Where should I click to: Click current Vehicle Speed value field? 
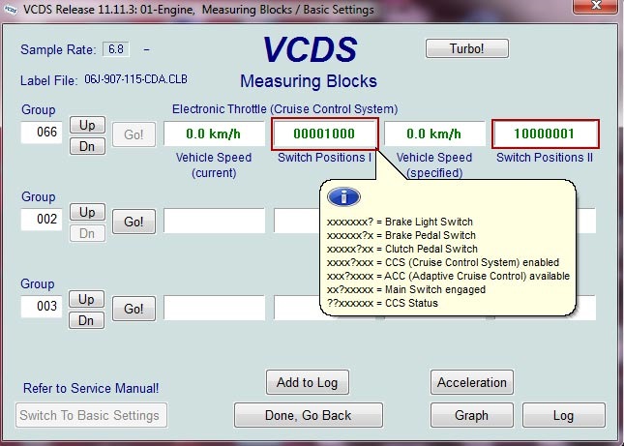pyautogui.click(x=214, y=134)
